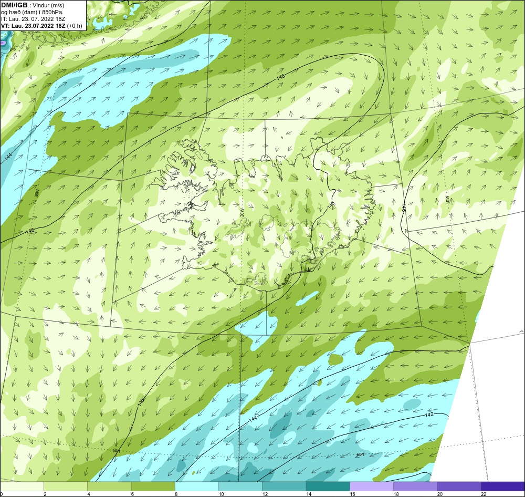Click the 'IT: Lau. 23. 07. 2022 18Z' line
Screen dimensions: 525x497
pos(33,19)
